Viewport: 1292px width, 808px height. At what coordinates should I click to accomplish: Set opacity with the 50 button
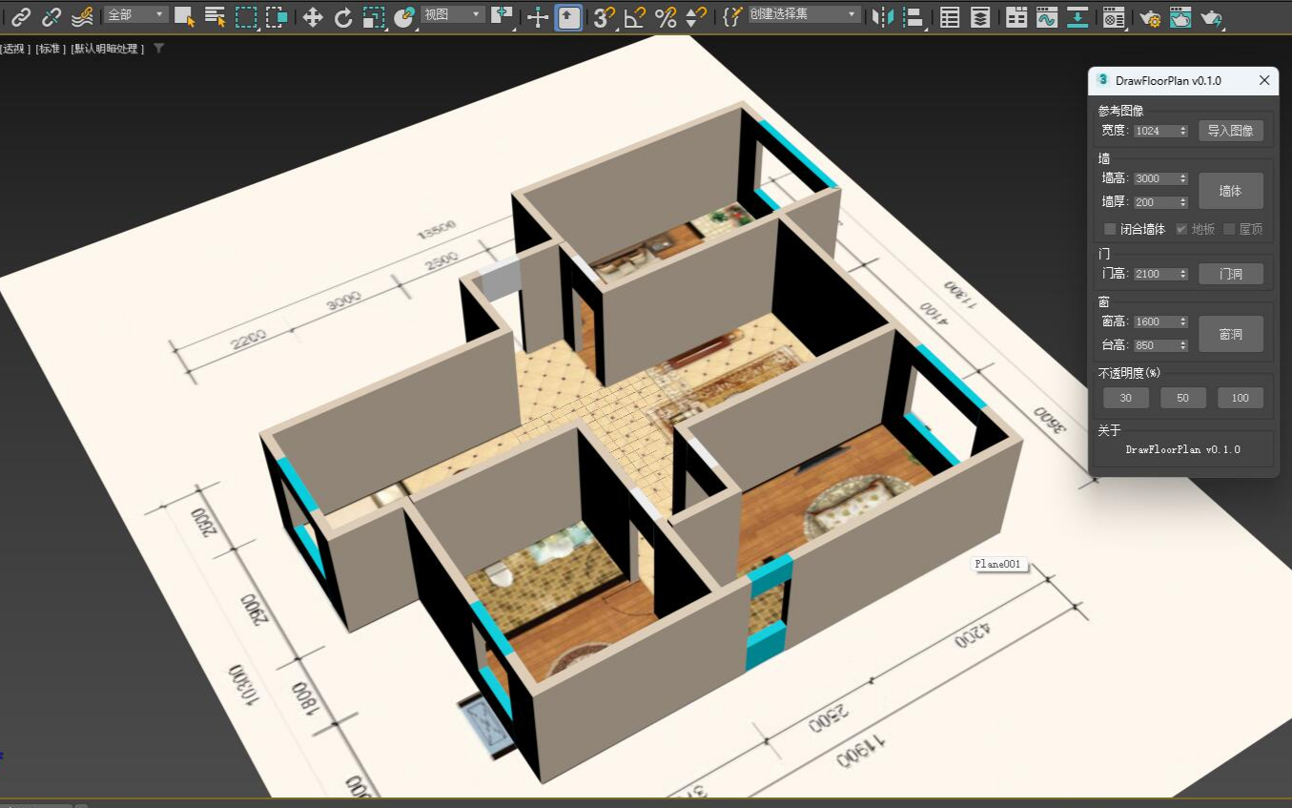1183,398
